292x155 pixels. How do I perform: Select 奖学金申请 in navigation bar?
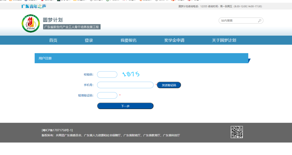174,40
